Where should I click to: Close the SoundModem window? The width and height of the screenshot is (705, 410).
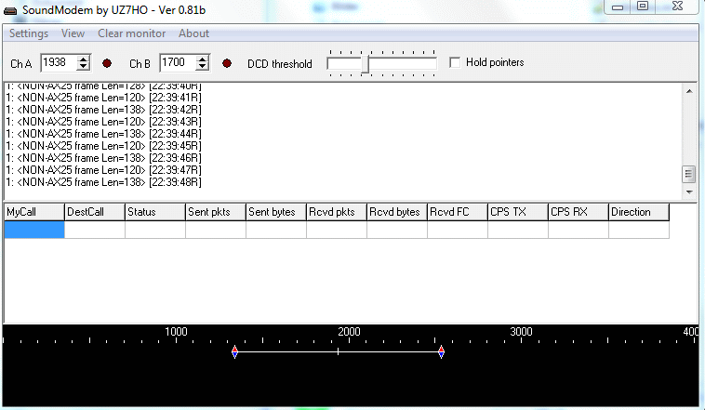point(678,7)
